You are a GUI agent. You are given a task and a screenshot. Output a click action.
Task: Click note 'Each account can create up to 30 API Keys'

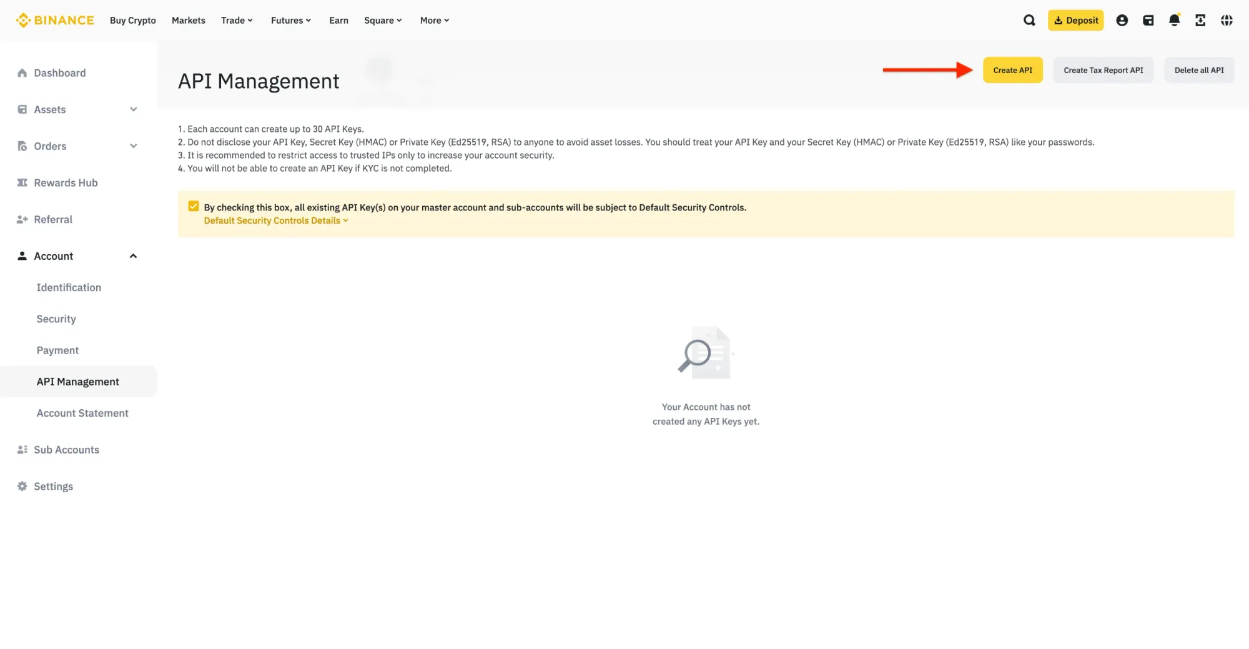[270, 129]
